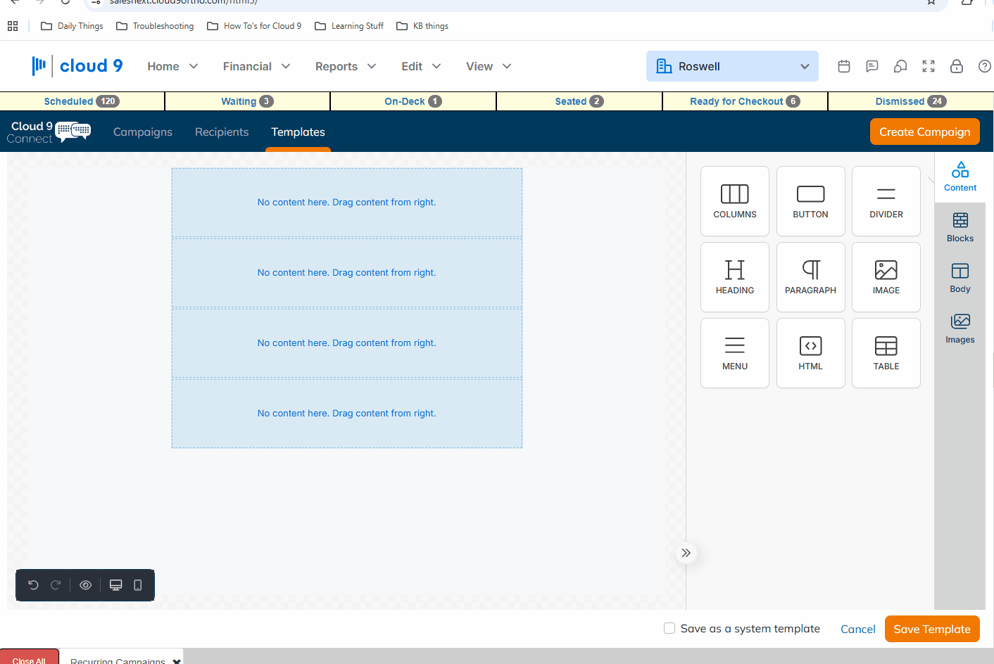Select the second empty content row
This screenshot has height=664, width=994.
(x=347, y=273)
